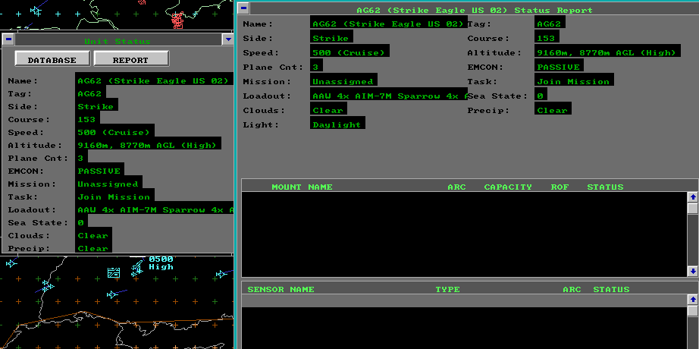Click the Course value 153 in Unit Status

(87, 120)
